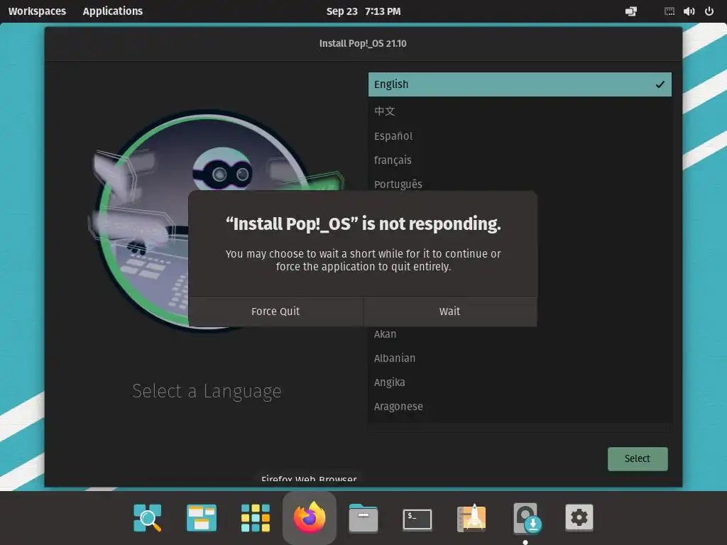Click the volume speaker icon in top bar

click(x=689, y=11)
